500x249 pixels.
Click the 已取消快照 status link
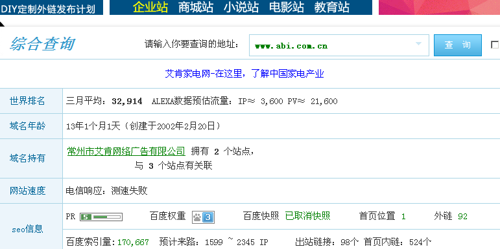tap(307, 216)
